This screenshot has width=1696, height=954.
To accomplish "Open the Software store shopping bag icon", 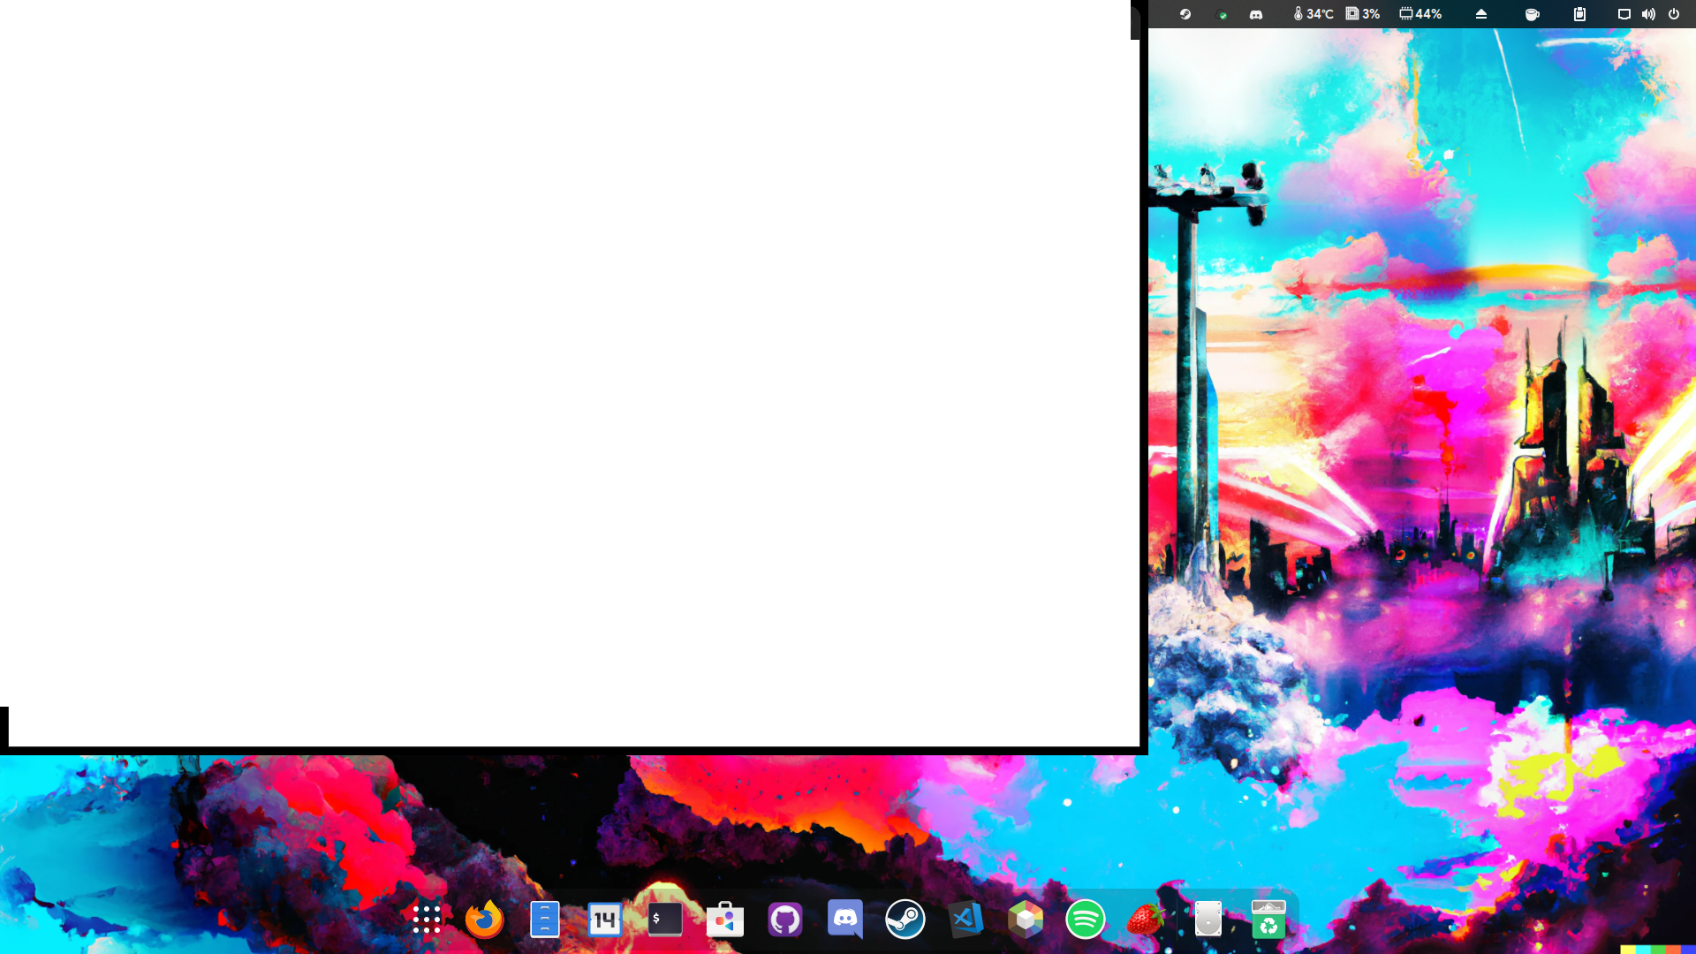I will (x=725, y=920).
